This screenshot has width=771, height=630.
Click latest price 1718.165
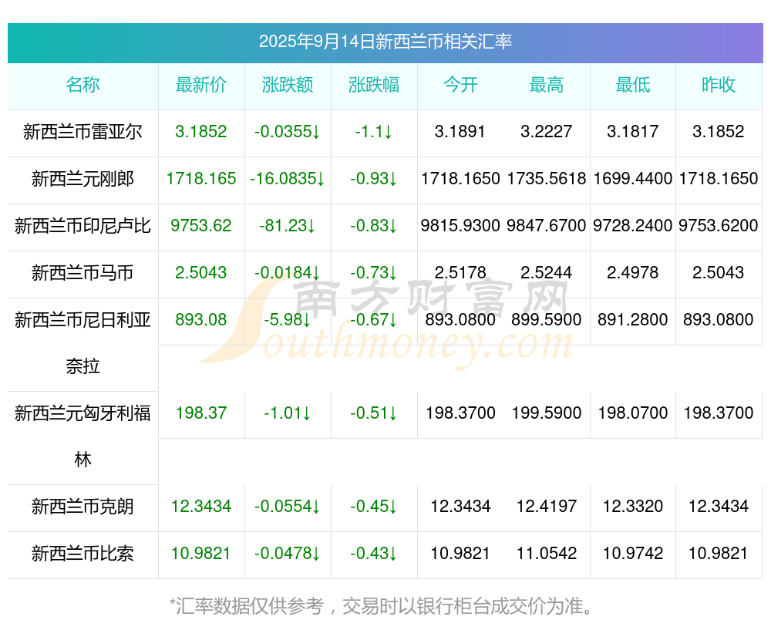coord(201,179)
